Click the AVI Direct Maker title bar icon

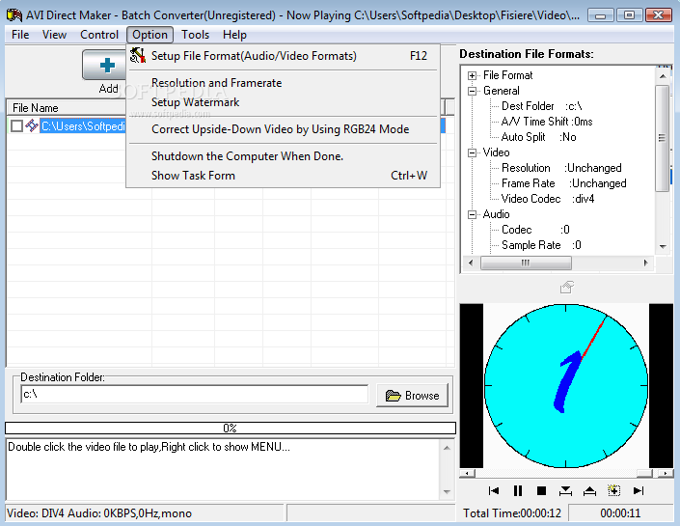tap(14, 15)
